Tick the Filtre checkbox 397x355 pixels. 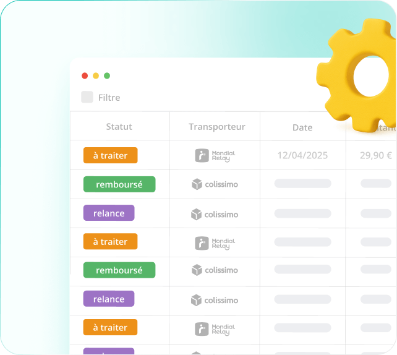pos(87,97)
